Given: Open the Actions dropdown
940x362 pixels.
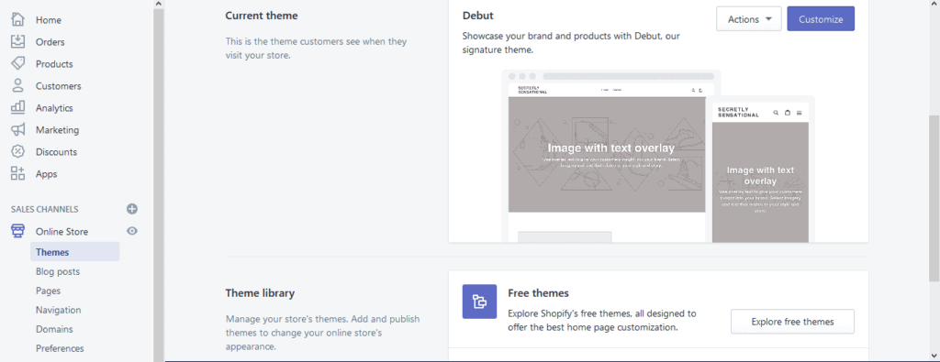Looking at the screenshot, I should [749, 19].
